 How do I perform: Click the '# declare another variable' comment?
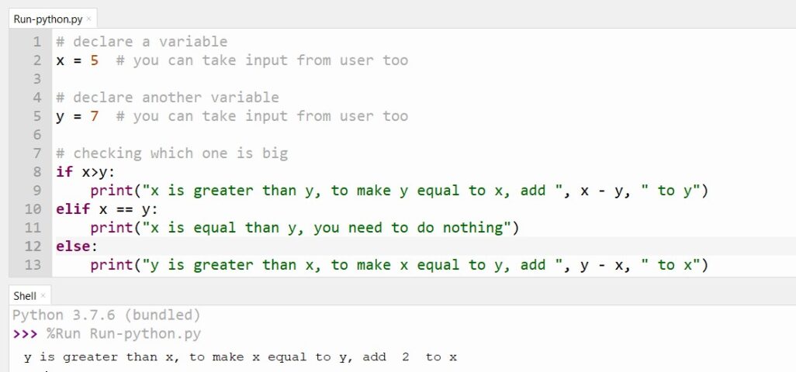tap(167, 98)
